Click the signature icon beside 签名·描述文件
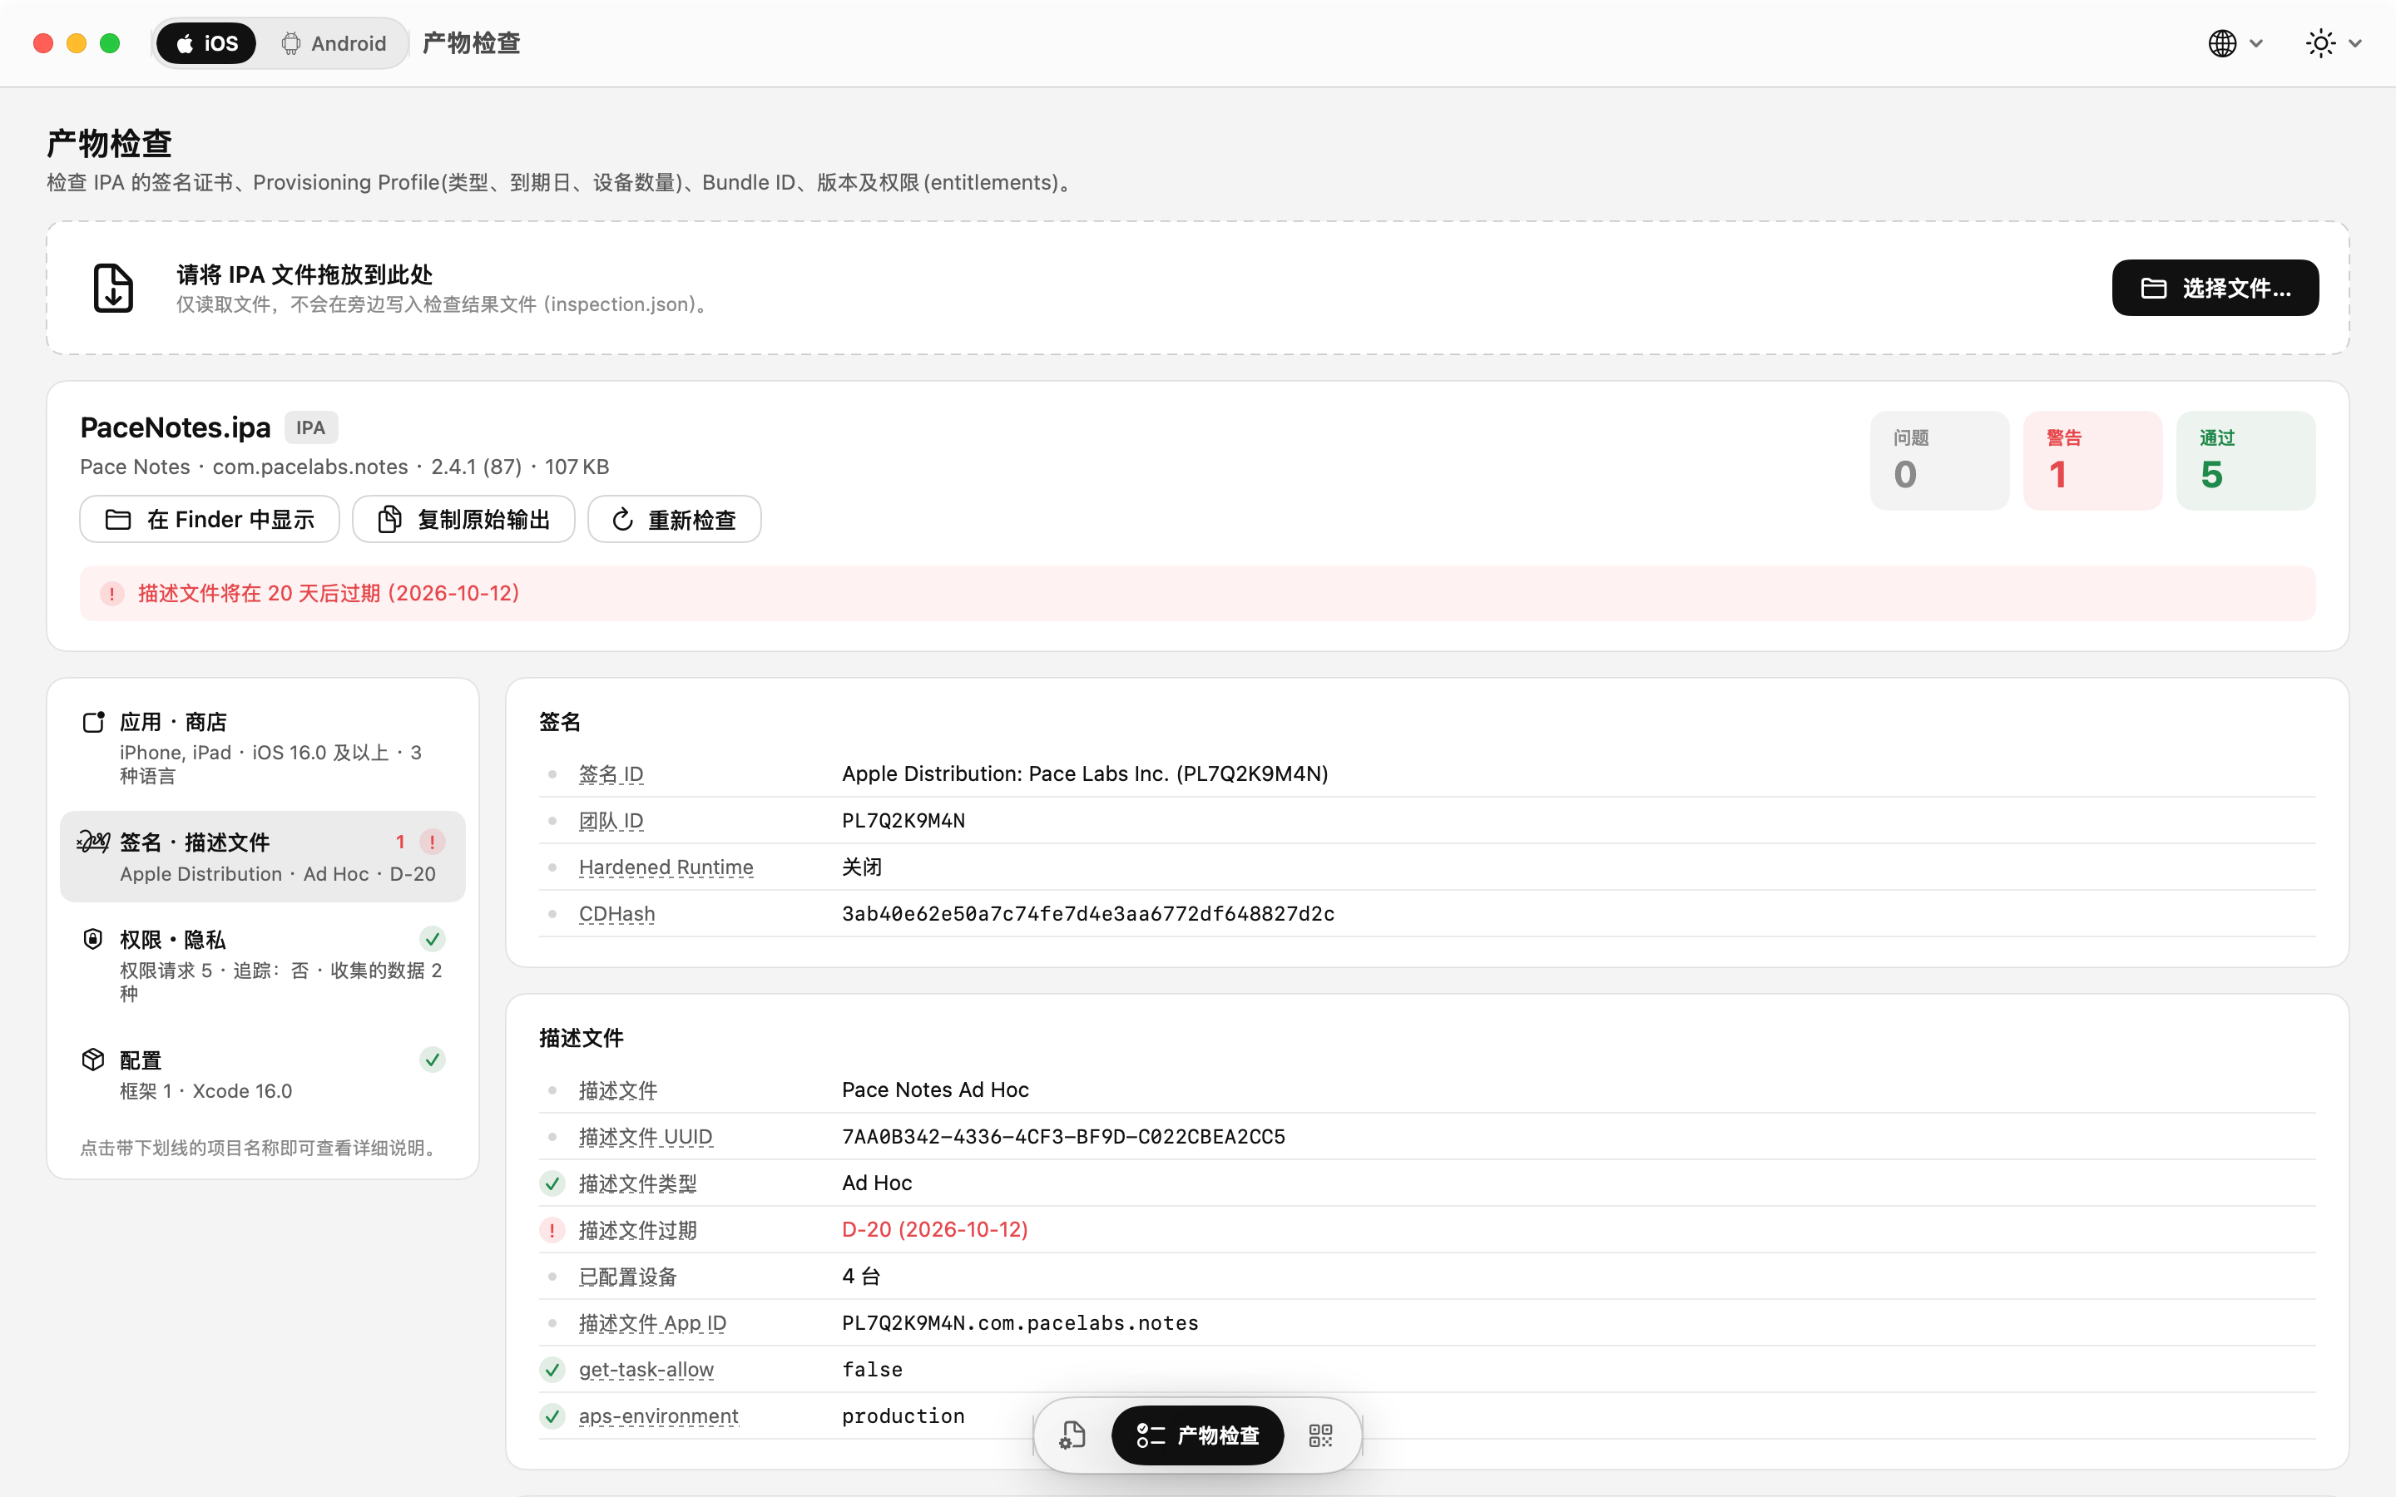The width and height of the screenshot is (2396, 1497). click(93, 842)
